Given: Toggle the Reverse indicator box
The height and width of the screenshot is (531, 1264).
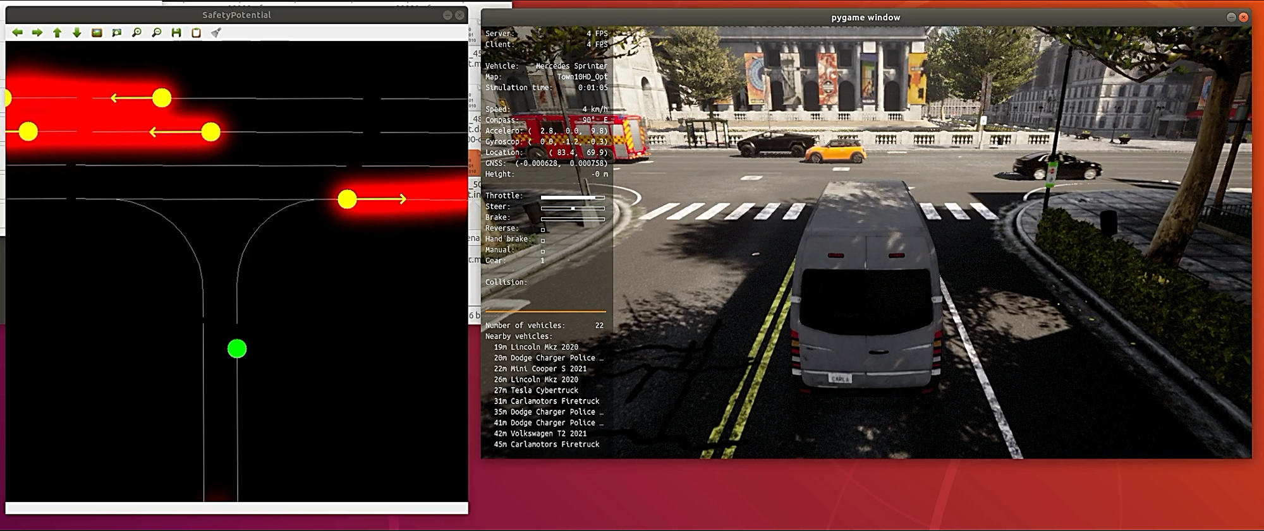Looking at the screenshot, I should 543,229.
